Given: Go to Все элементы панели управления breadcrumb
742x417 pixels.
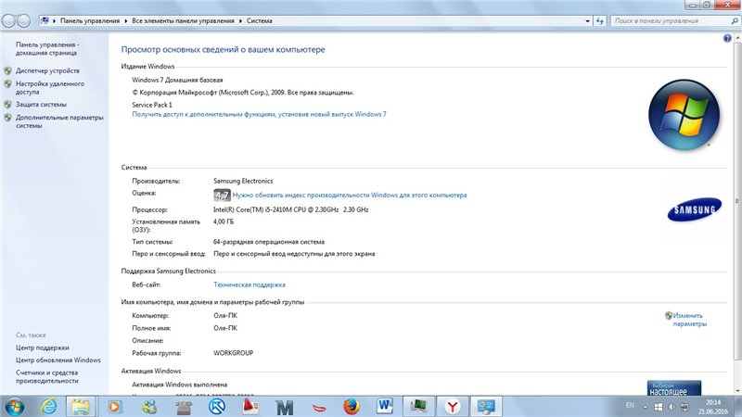Looking at the screenshot, I should tap(183, 20).
